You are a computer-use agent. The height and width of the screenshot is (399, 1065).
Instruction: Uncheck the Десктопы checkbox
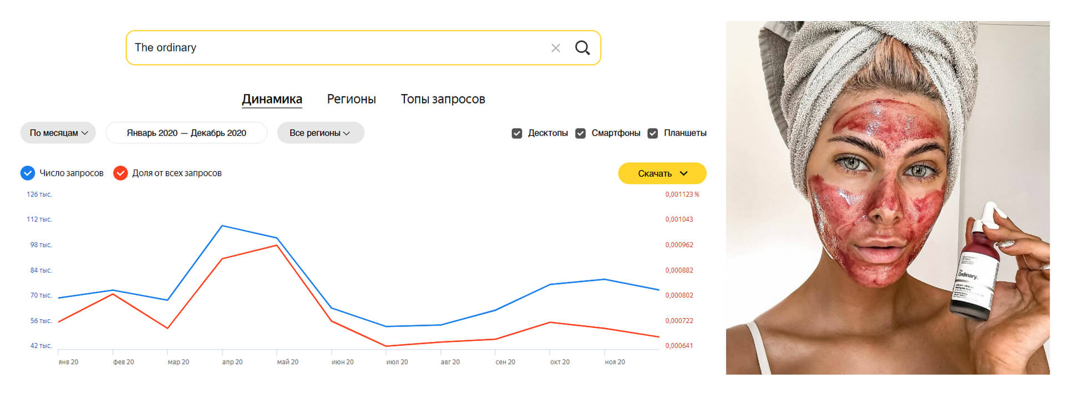point(517,134)
